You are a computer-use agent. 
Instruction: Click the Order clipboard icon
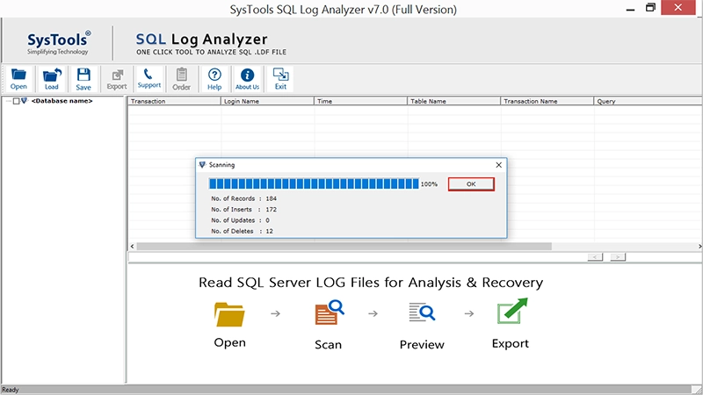tap(182, 79)
